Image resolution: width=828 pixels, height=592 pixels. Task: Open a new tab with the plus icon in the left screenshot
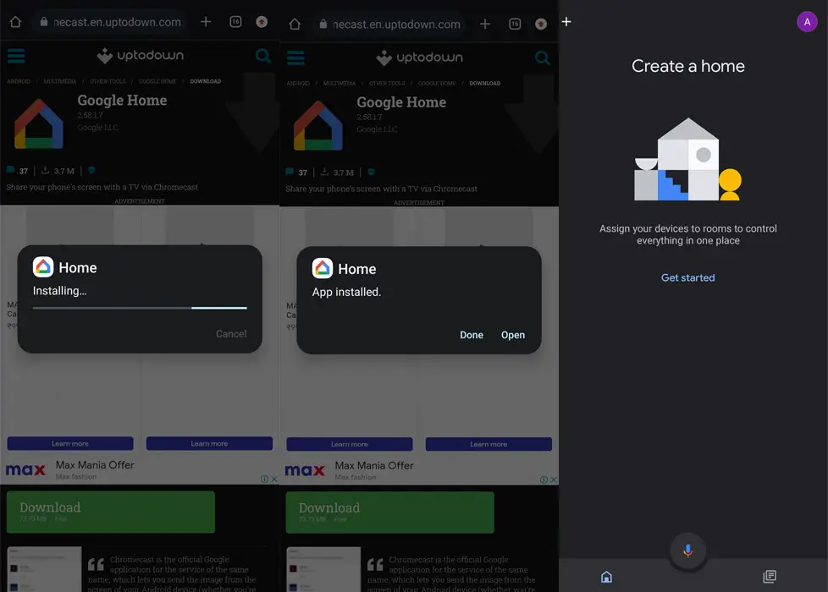tap(206, 22)
